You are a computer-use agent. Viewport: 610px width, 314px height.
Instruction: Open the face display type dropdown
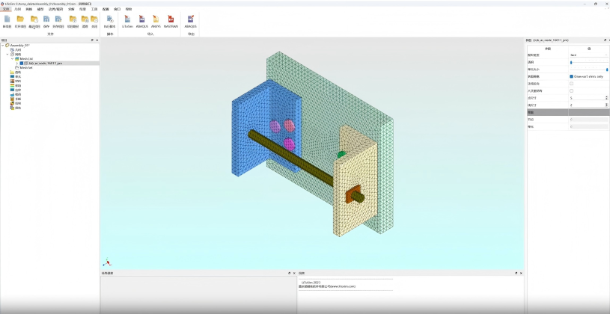(588, 55)
